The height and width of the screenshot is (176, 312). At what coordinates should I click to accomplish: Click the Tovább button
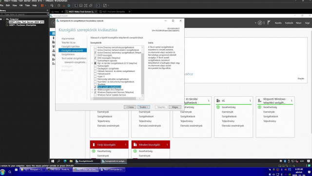tap(144, 107)
